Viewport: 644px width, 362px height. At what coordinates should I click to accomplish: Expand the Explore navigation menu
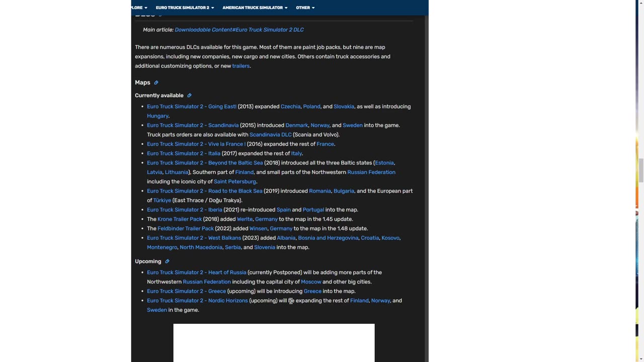[x=139, y=8]
